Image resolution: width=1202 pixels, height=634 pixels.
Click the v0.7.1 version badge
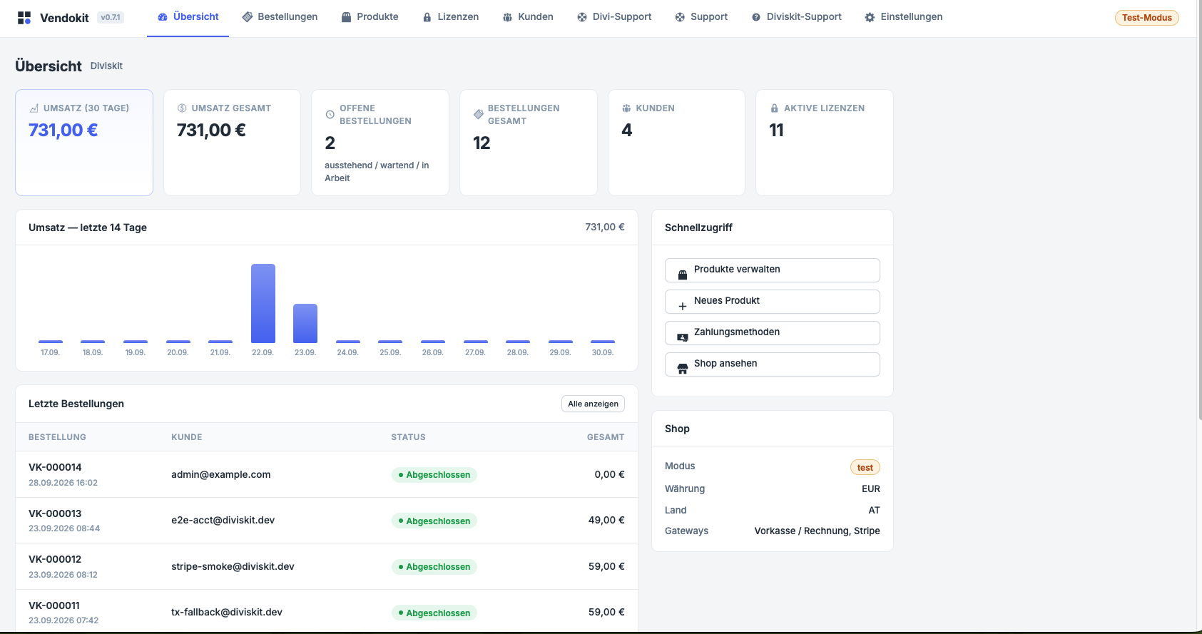[111, 18]
